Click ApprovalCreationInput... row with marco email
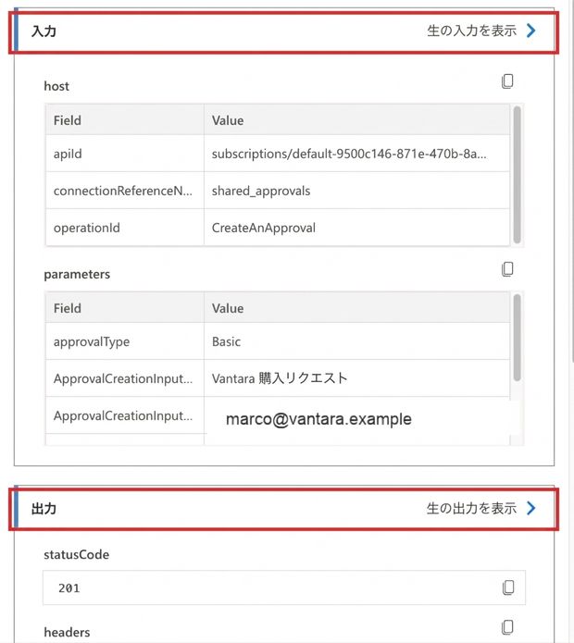This screenshot has height=643, width=574. pyautogui.click(x=125, y=415)
